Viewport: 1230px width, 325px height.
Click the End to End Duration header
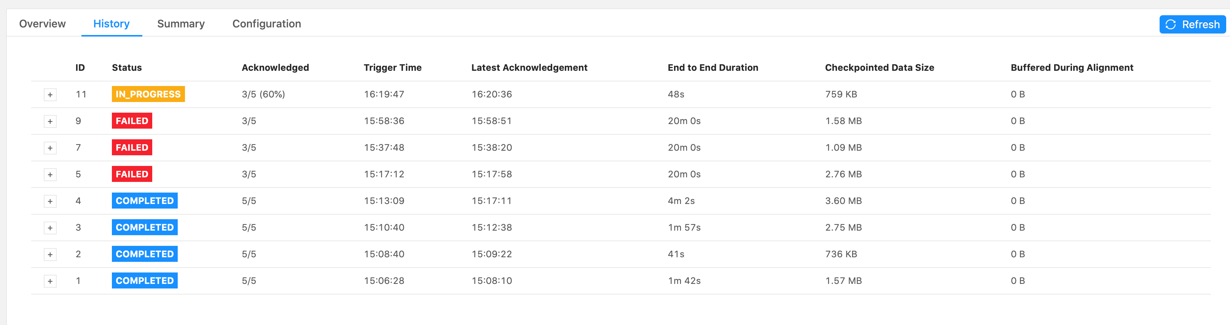pos(712,68)
